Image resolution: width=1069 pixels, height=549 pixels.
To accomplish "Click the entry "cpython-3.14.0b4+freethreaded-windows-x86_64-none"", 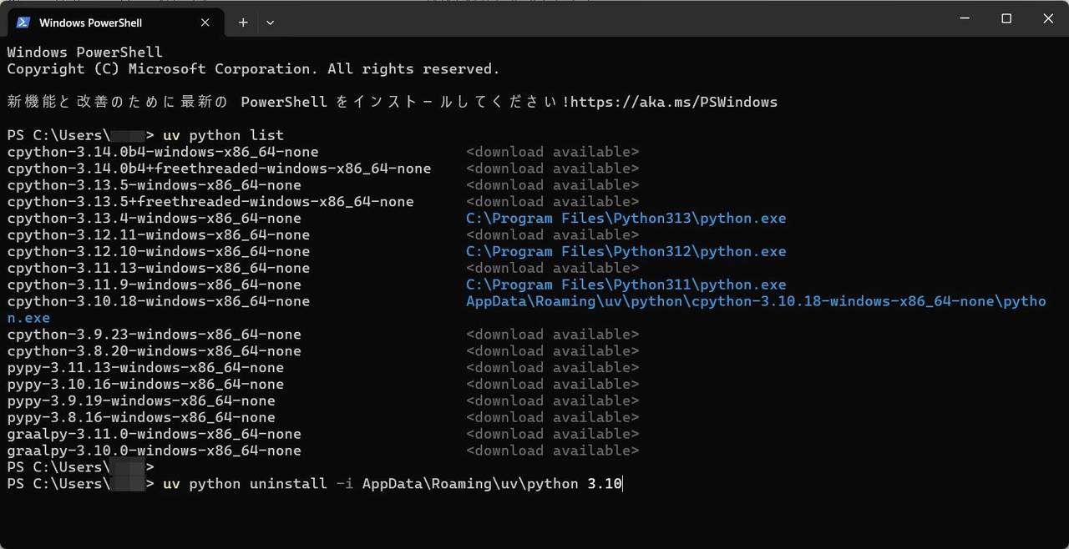I will pos(219,169).
